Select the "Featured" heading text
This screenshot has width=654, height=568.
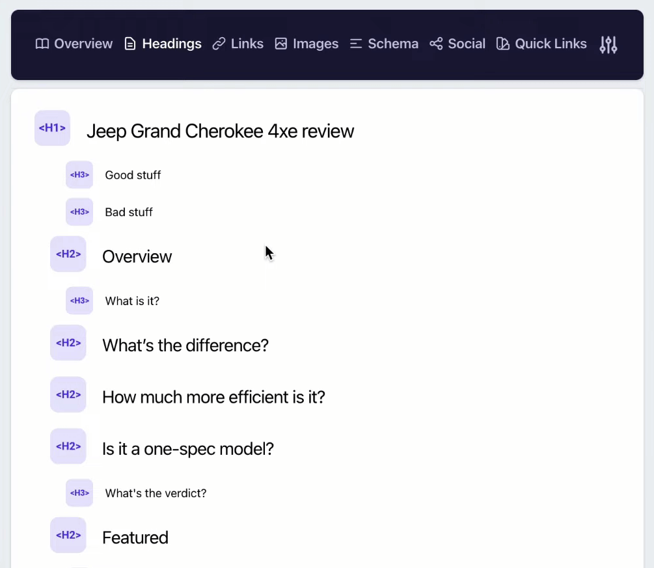135,538
